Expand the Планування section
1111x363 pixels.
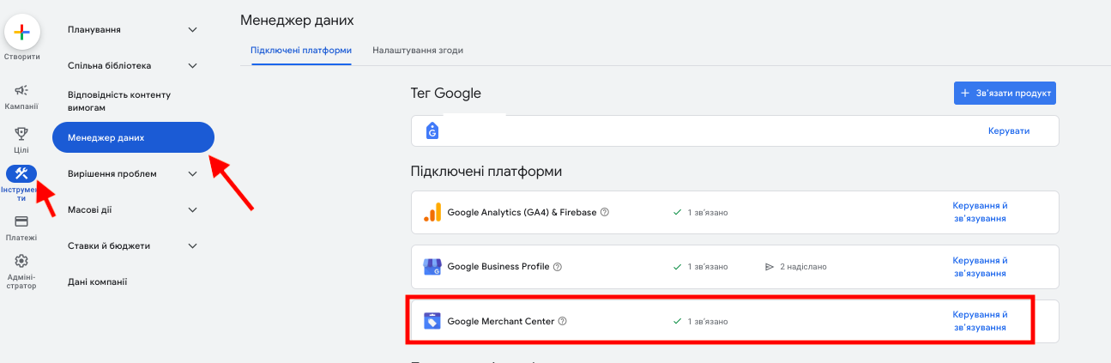[192, 30]
